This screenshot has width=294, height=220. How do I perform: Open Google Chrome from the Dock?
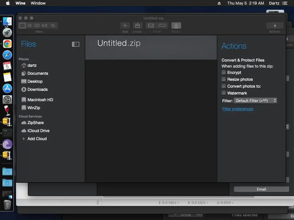[x=7, y=44]
